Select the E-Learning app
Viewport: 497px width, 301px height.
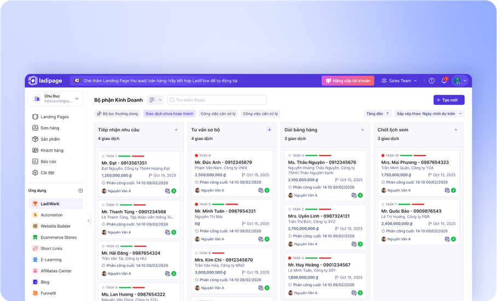coord(56,259)
